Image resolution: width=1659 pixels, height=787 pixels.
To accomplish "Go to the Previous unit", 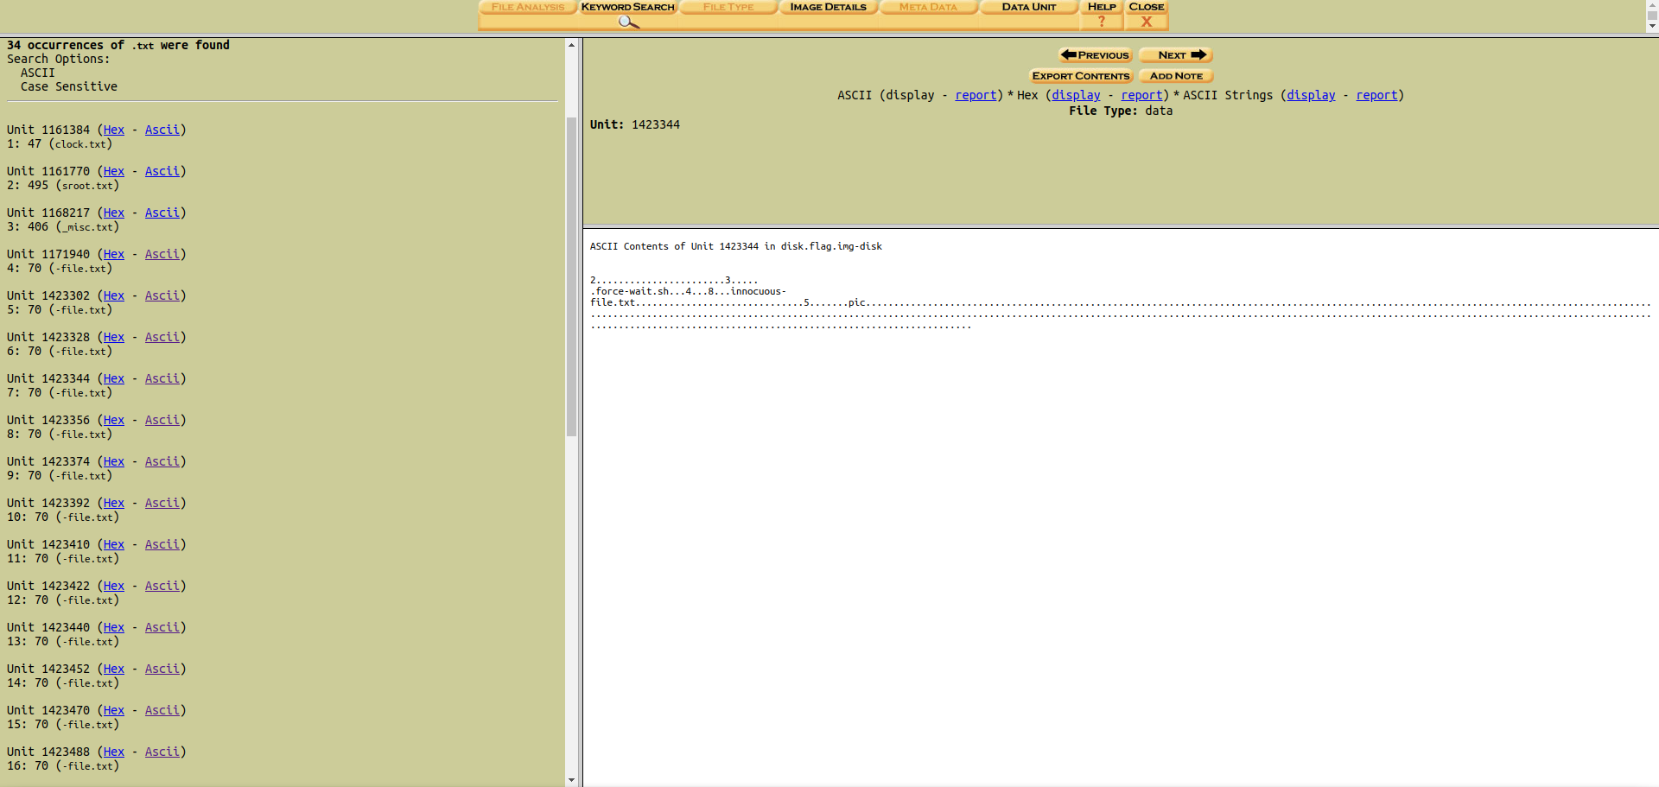I will [x=1095, y=55].
